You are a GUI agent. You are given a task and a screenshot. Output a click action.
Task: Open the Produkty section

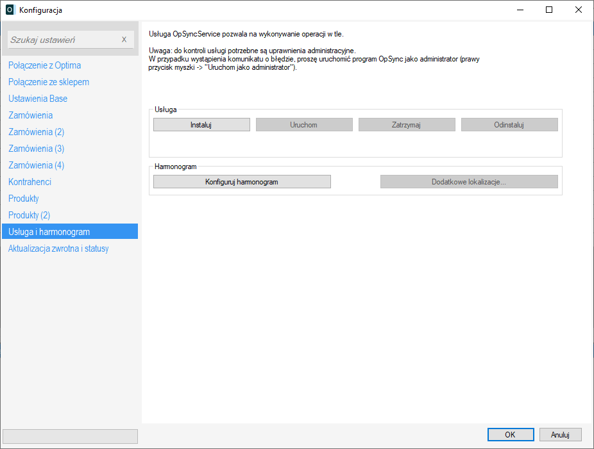[x=24, y=199]
